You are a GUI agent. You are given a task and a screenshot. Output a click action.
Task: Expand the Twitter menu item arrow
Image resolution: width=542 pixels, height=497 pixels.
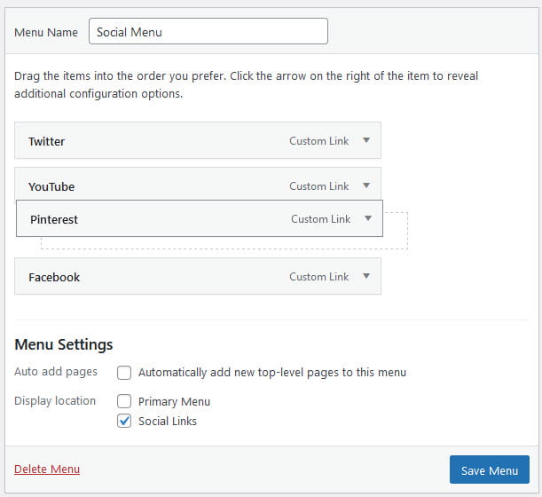click(366, 140)
